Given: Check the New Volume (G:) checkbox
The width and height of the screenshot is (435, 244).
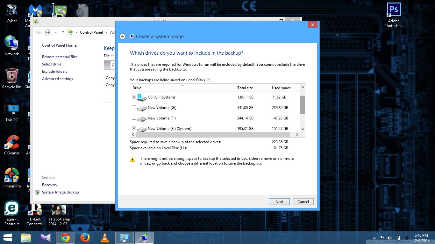Looking at the screenshot, I should [134, 108].
